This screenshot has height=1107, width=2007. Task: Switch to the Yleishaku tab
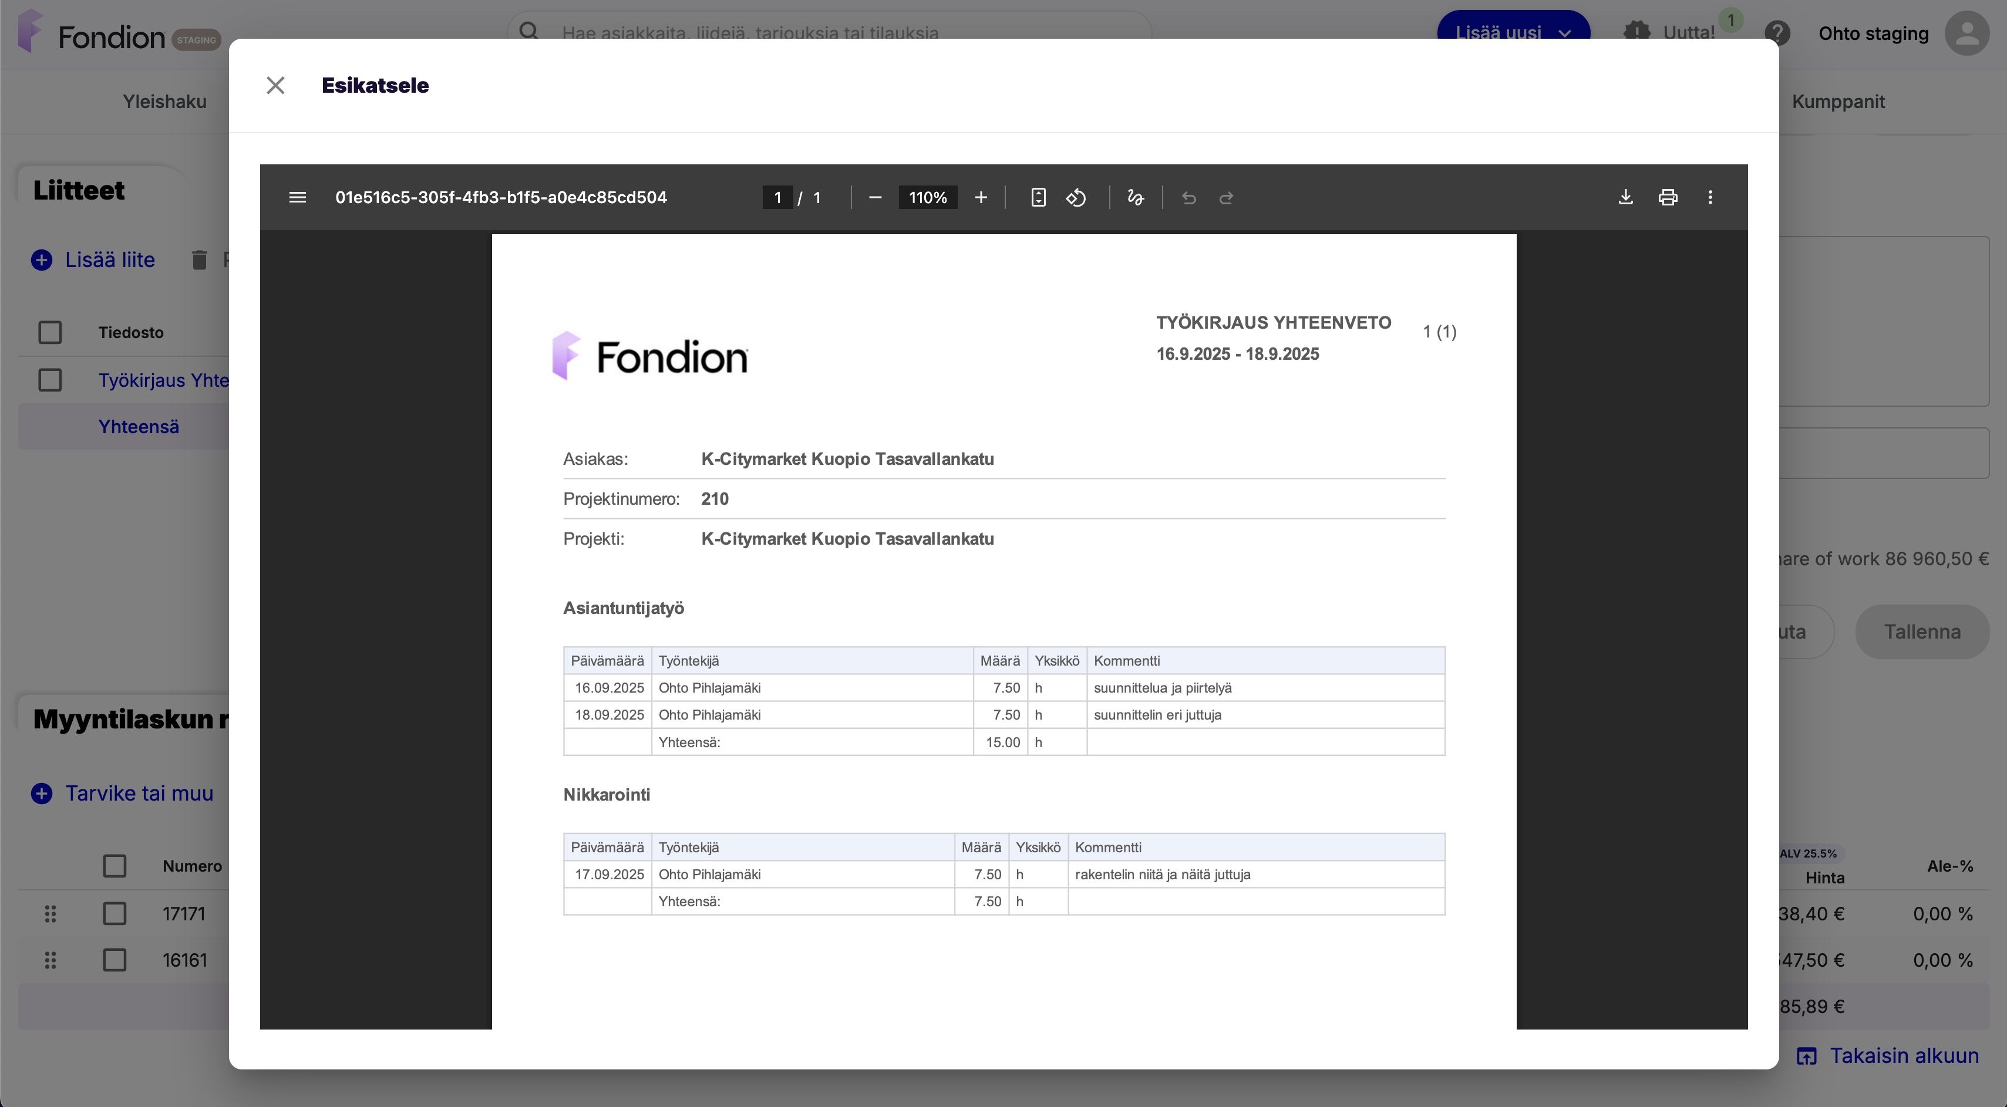[x=164, y=102]
